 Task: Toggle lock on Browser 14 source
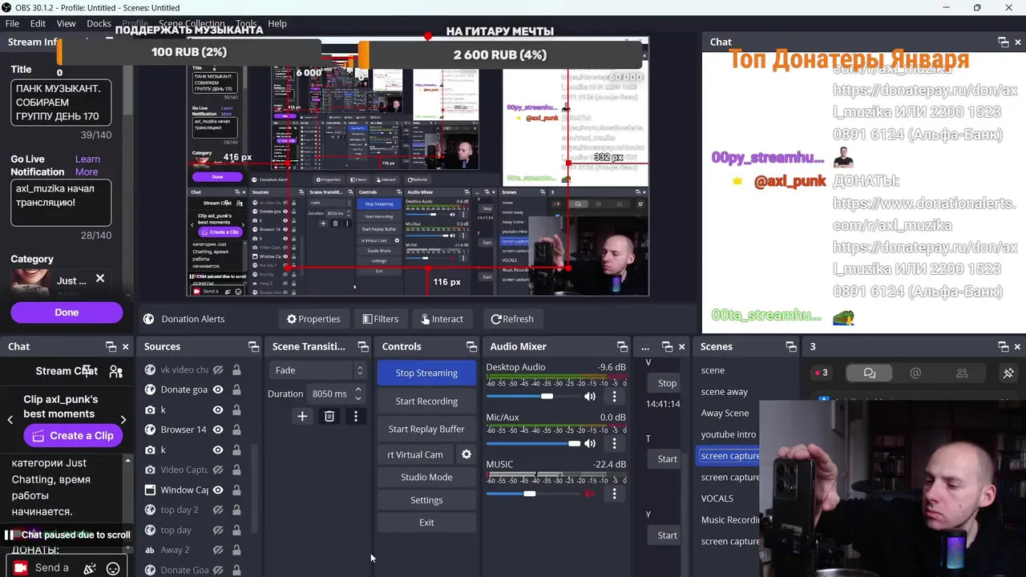point(236,430)
